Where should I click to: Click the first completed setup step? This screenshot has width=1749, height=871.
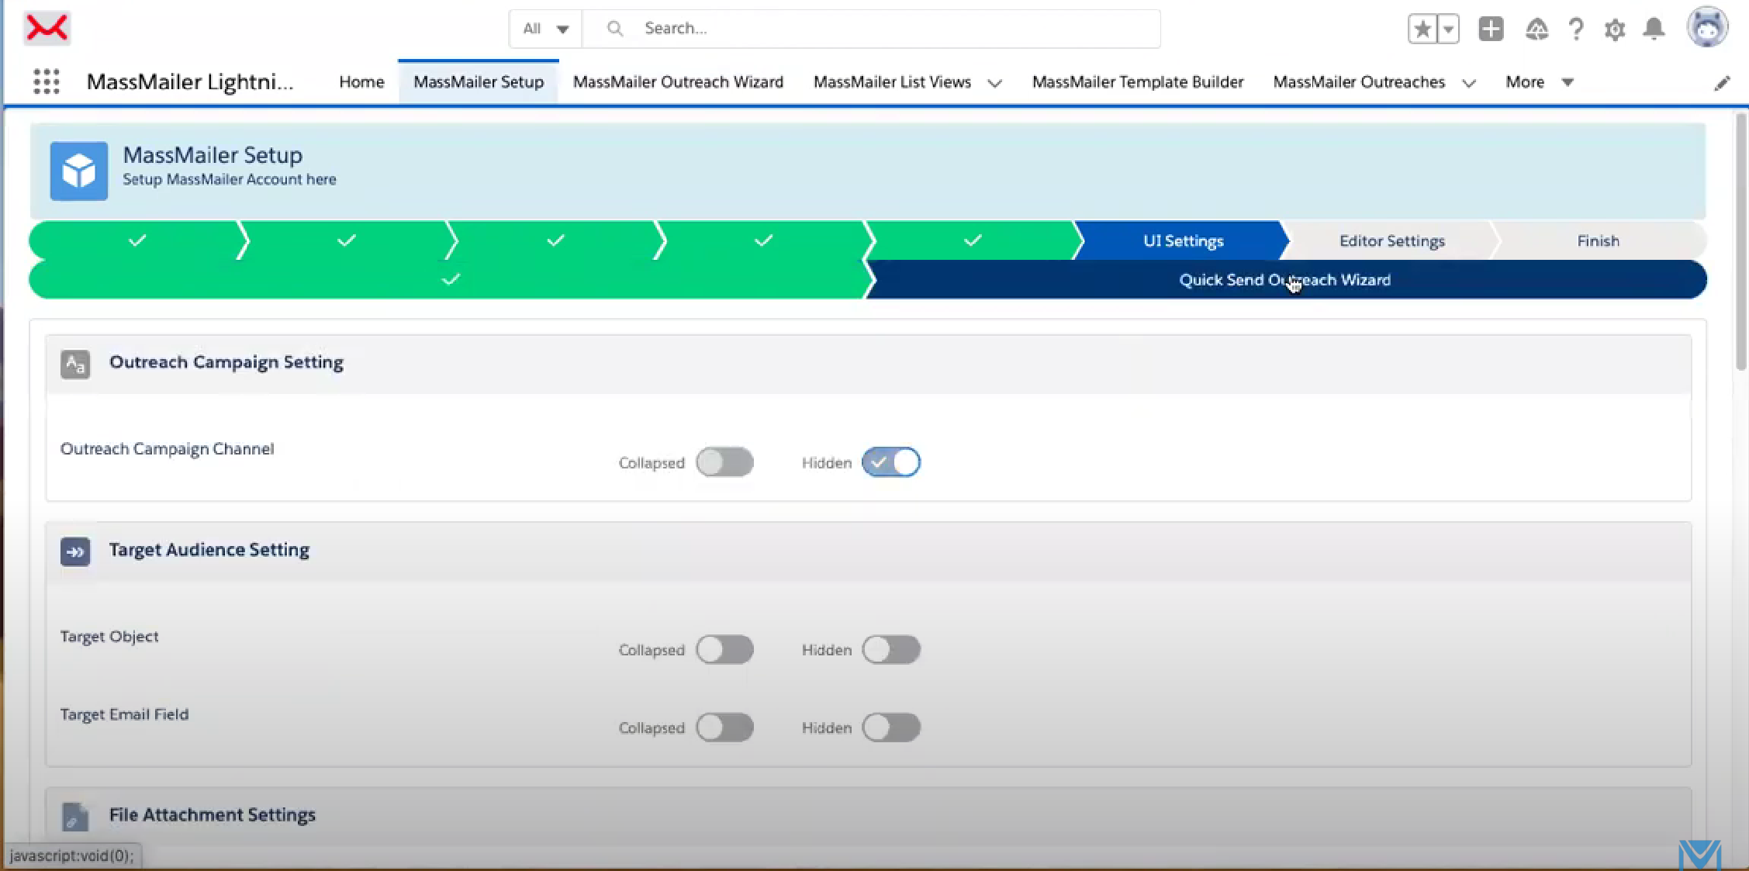(137, 240)
